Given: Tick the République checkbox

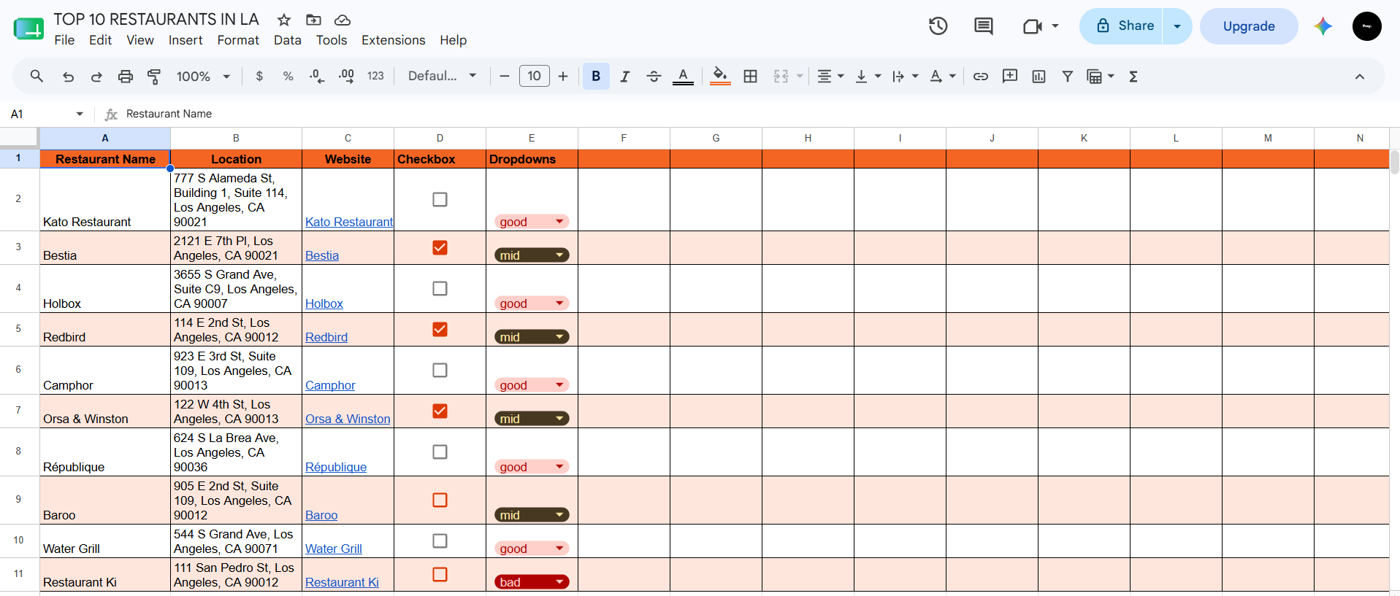Looking at the screenshot, I should pyautogui.click(x=440, y=452).
